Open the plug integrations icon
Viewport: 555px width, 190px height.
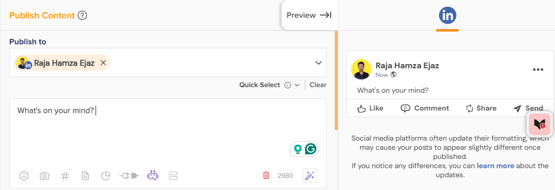point(129,176)
